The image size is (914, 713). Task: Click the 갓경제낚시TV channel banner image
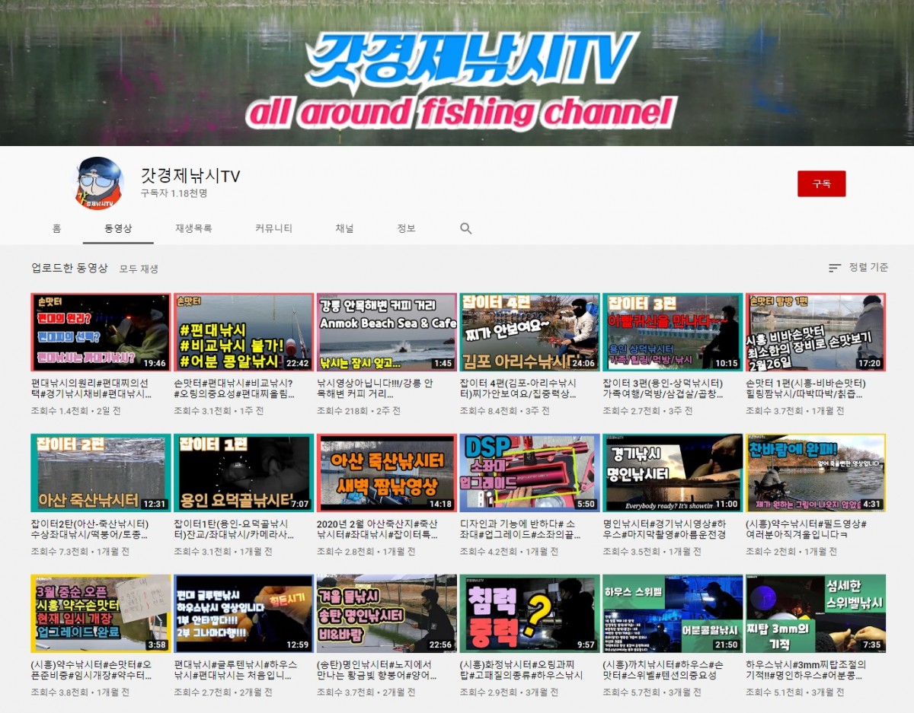tap(457, 73)
